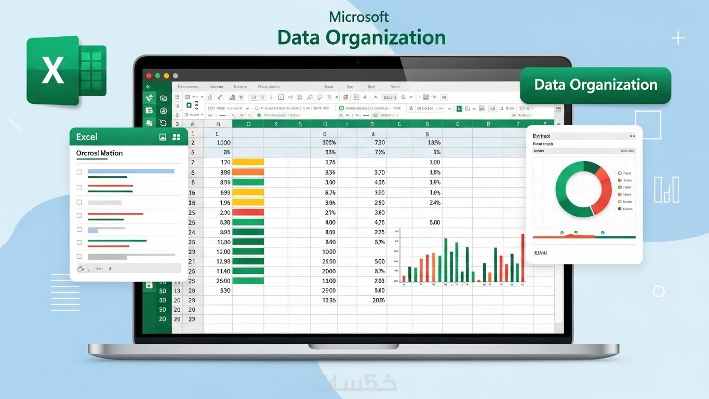The width and height of the screenshot is (709, 399).
Task: Click the letter A font icon in toolbar
Action: [375, 97]
